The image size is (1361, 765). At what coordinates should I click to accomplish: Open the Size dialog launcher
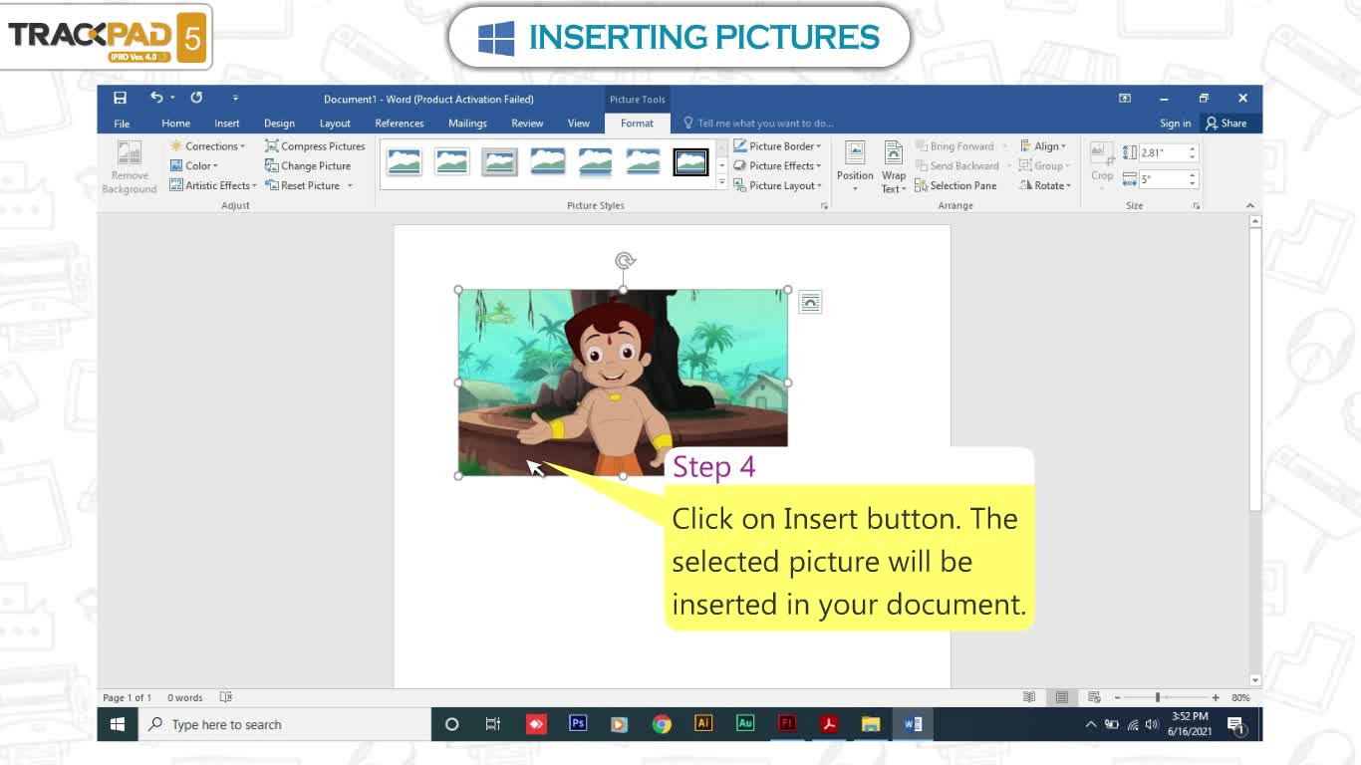coord(1197,205)
